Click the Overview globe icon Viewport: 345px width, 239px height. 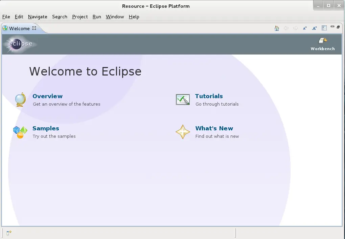(x=20, y=100)
